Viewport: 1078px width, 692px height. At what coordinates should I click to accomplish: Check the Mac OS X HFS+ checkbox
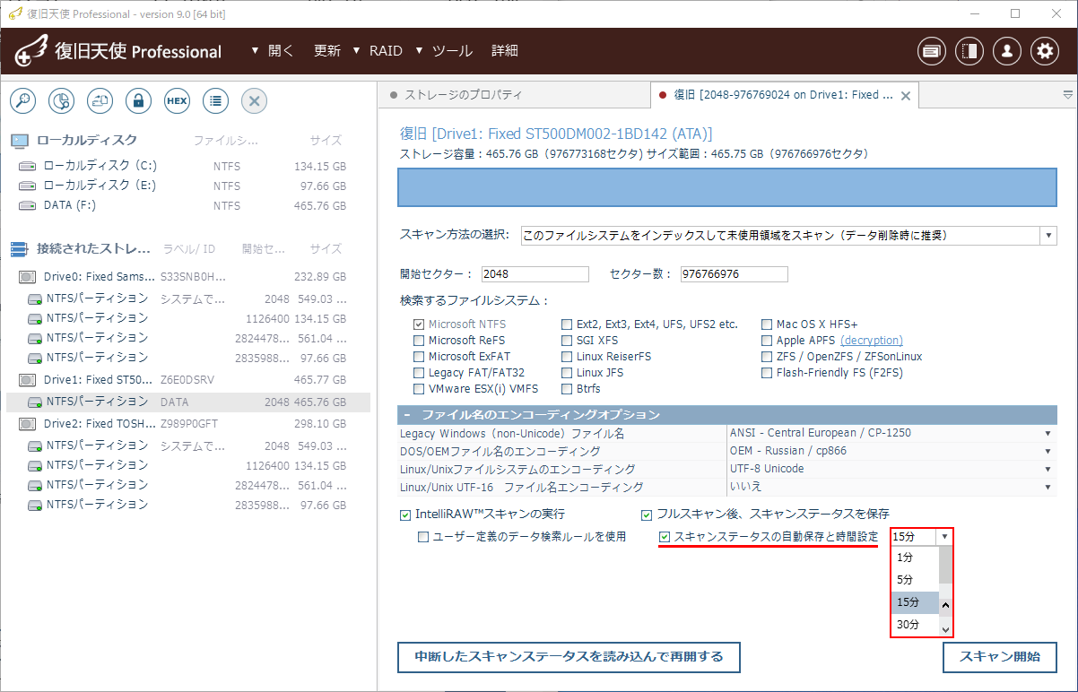point(767,324)
